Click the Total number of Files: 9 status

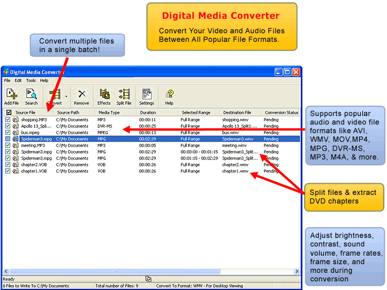117,286
